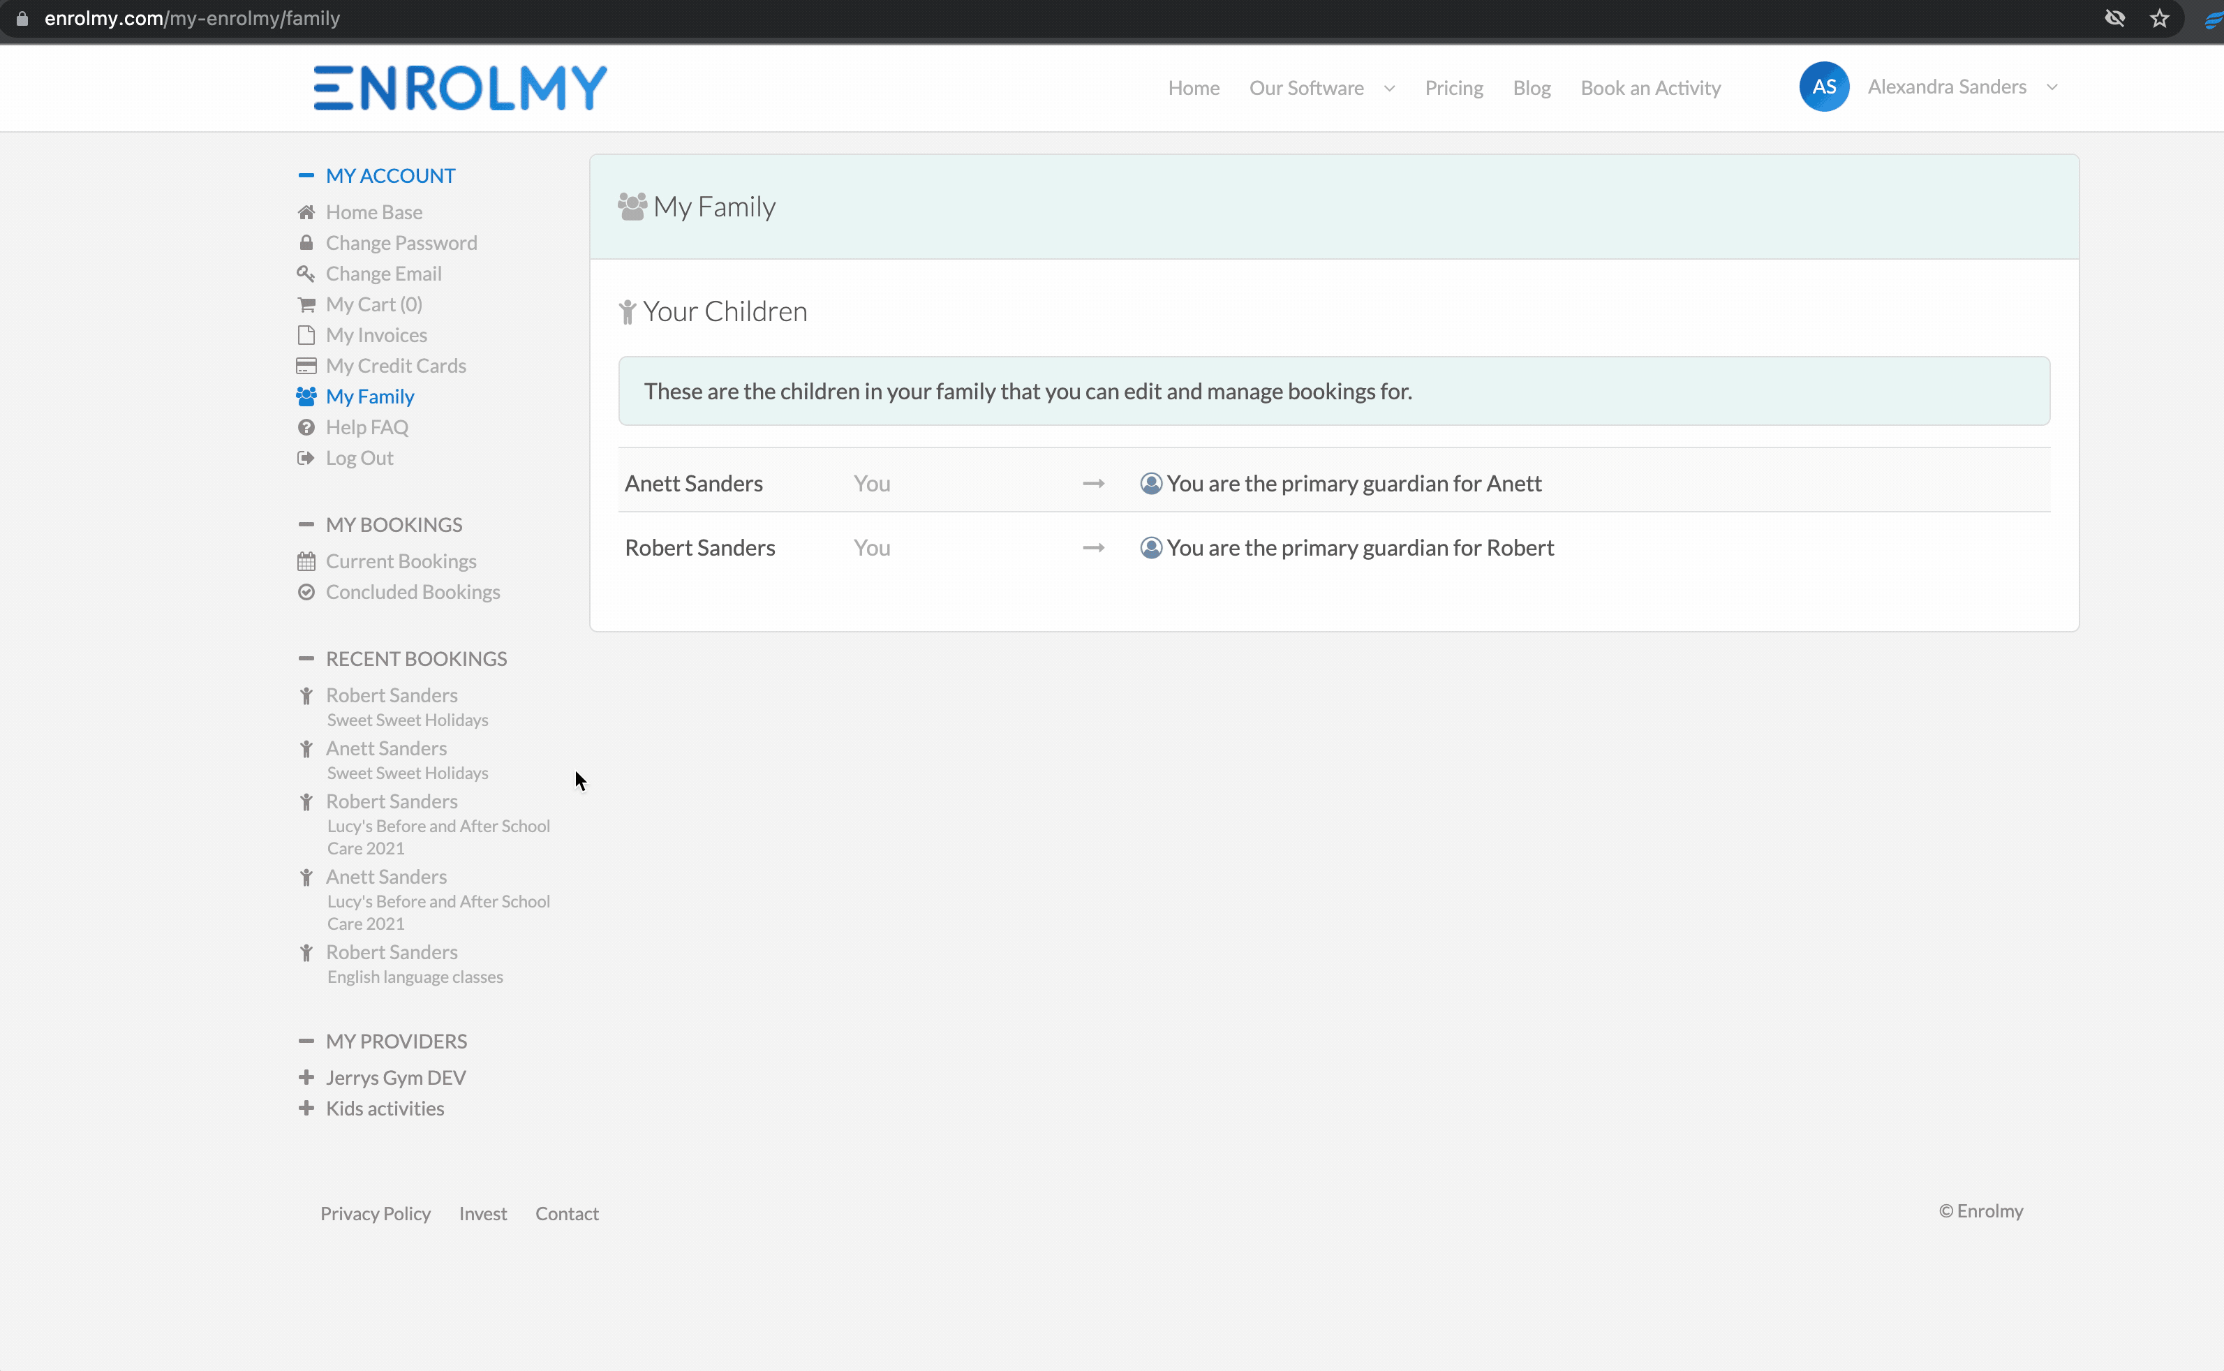Select My Family in the sidebar
This screenshot has height=1371, width=2224.
point(370,397)
